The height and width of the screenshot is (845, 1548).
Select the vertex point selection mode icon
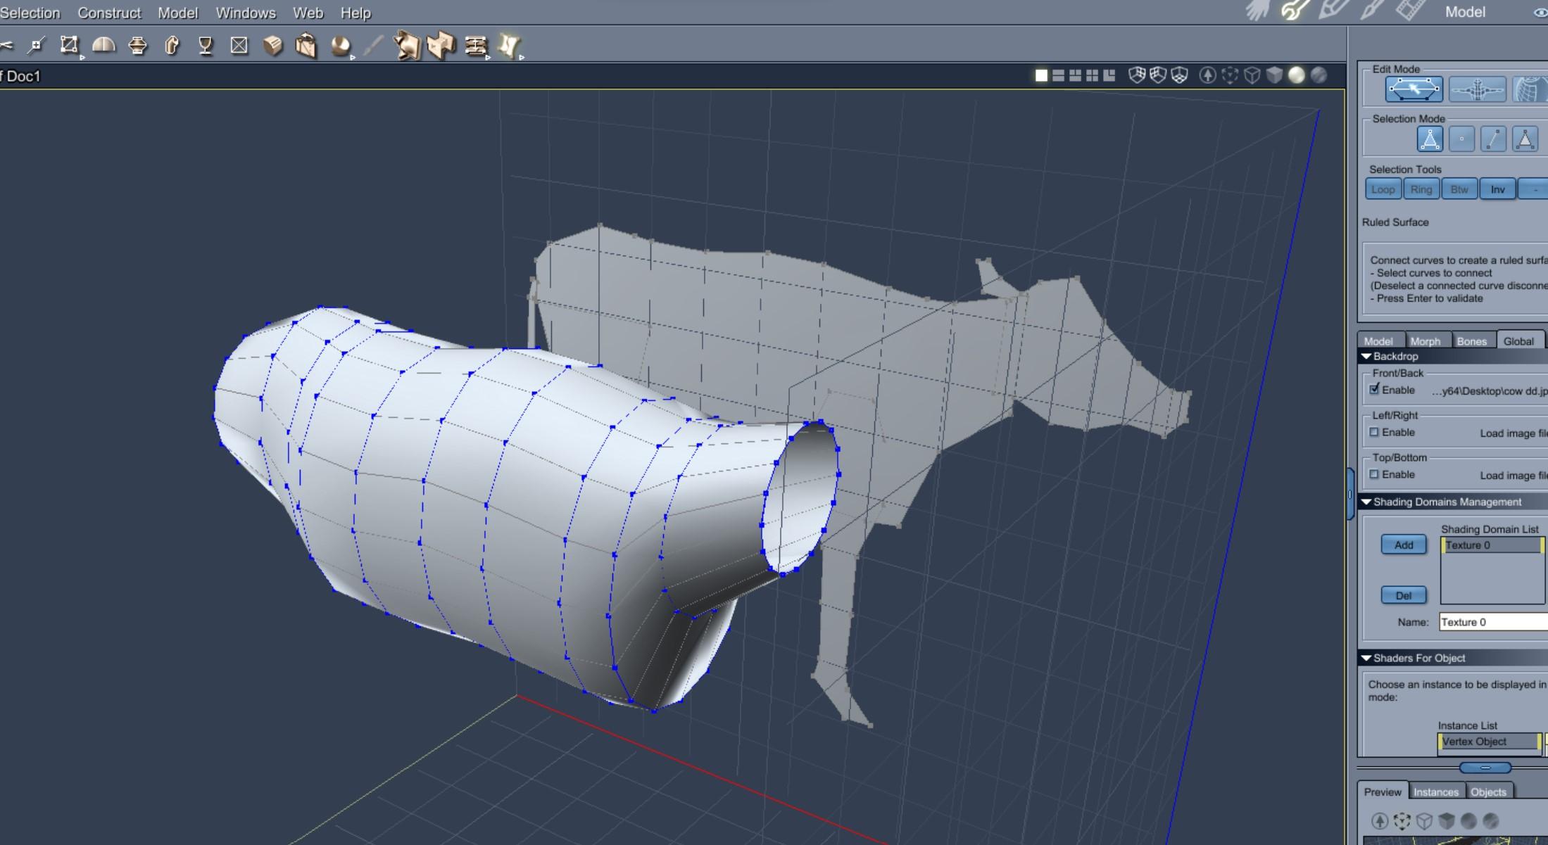(1462, 139)
